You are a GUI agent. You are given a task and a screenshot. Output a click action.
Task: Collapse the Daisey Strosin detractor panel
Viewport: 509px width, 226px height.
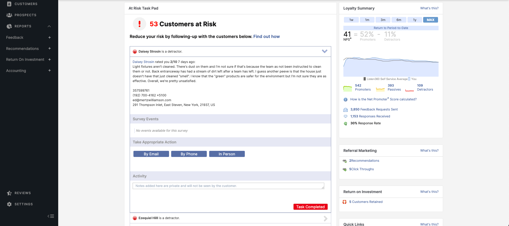325,51
